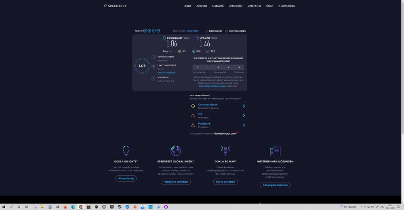Click the Unternehmenslösungen buildings icon
The height and width of the screenshot is (210, 404).
pos(275,151)
